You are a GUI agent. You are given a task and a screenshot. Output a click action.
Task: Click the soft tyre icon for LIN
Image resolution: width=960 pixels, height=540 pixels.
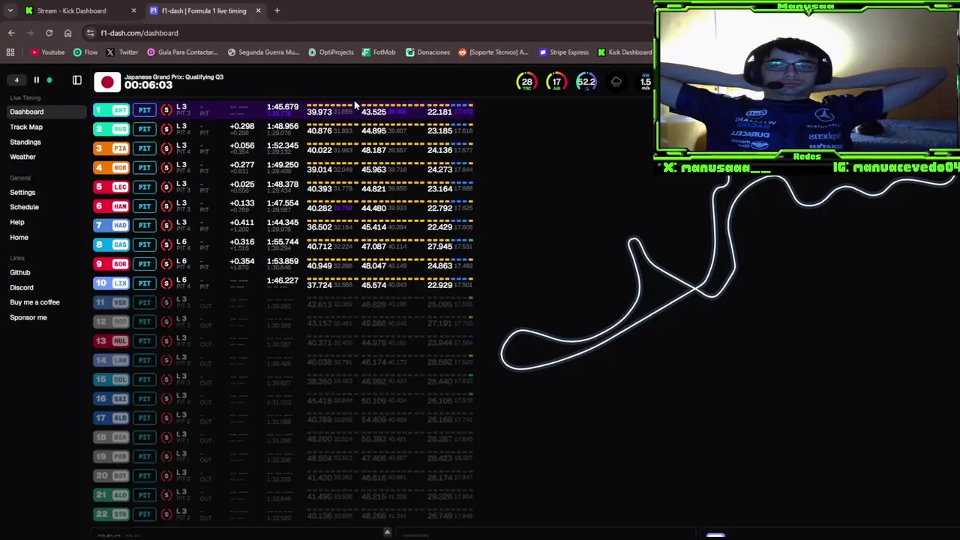pos(166,283)
